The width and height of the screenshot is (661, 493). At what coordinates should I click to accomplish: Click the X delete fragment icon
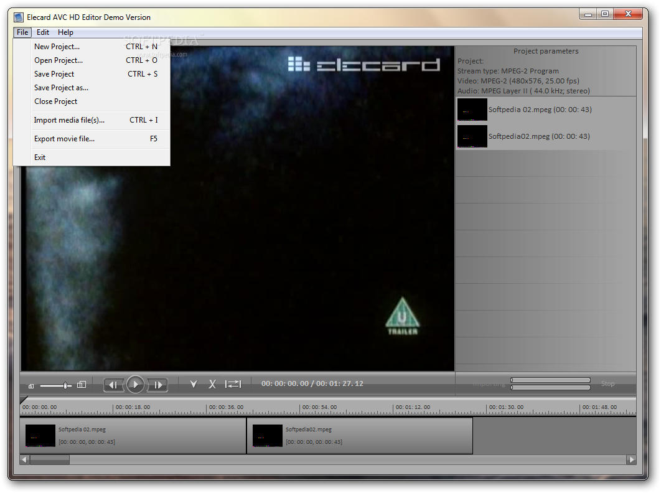tap(212, 384)
